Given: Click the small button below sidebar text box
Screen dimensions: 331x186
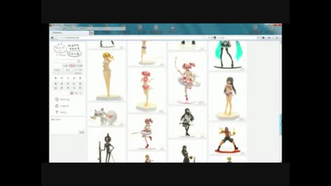Looking at the screenshot, I should [x=81, y=132].
